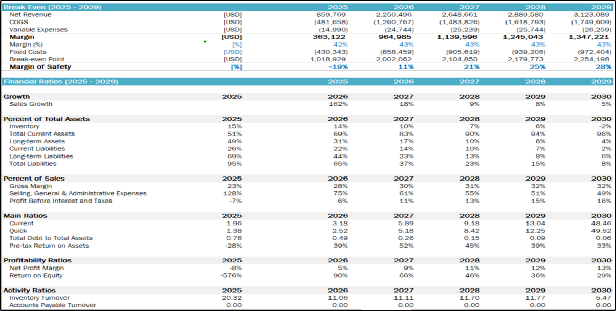Select the blue [USD] unit beside Fixed Costs
Image resolution: width=616 pixels, height=311 pixels.
(x=232, y=52)
